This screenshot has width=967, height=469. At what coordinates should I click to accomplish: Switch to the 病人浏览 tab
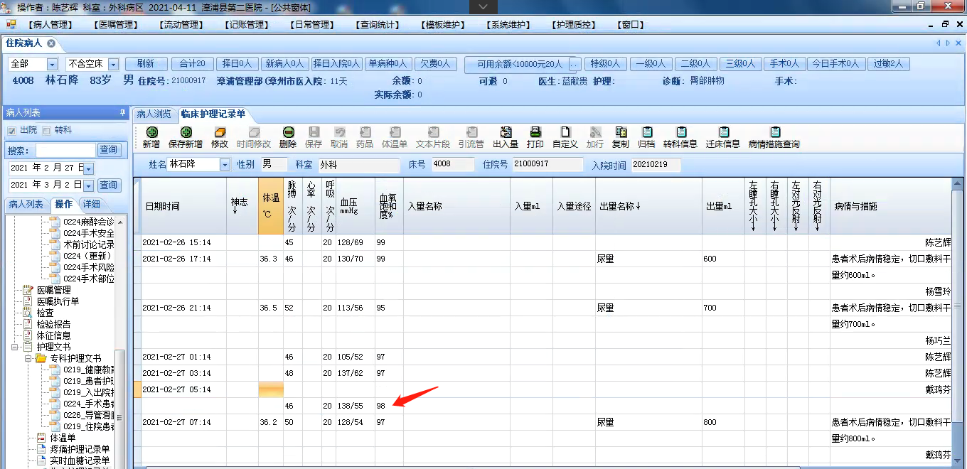154,114
